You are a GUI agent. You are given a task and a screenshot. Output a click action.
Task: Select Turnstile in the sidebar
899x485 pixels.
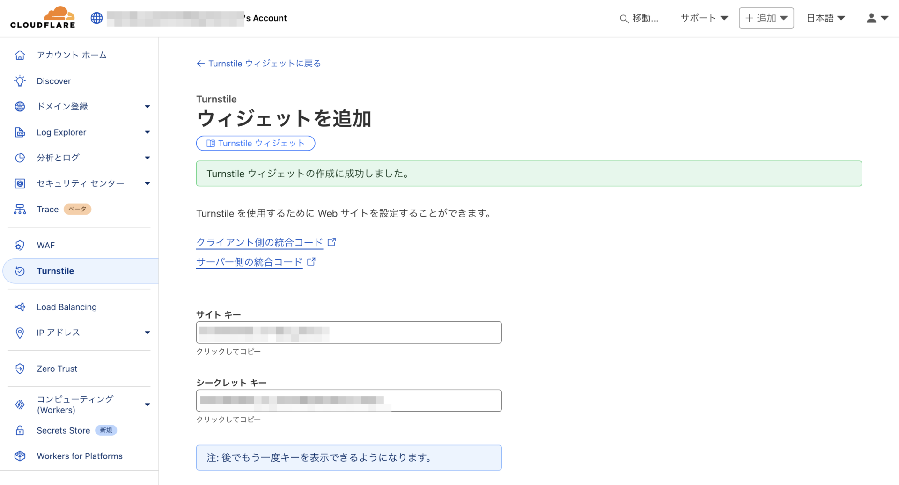coord(55,271)
